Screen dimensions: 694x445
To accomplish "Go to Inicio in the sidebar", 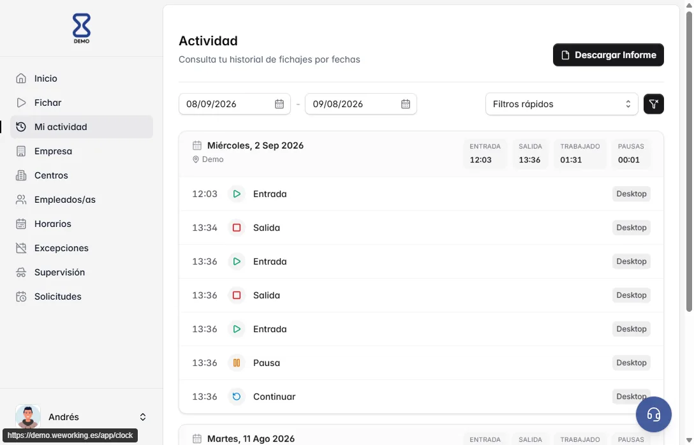I will [82, 78].
